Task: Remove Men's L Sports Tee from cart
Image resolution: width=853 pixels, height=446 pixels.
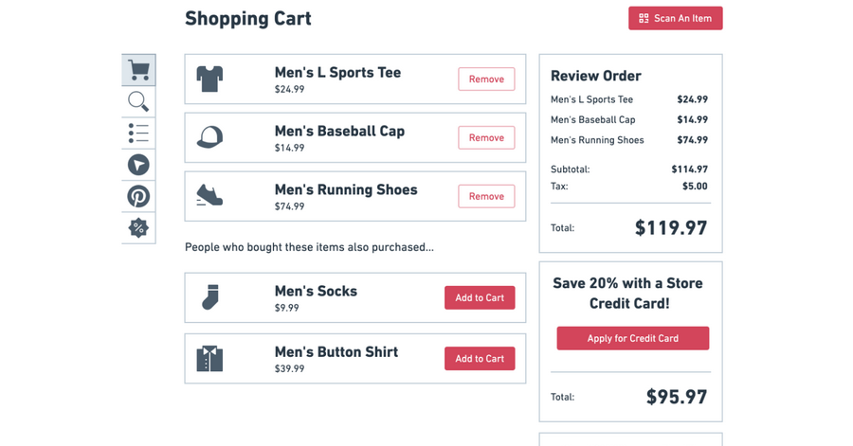Action: point(486,79)
